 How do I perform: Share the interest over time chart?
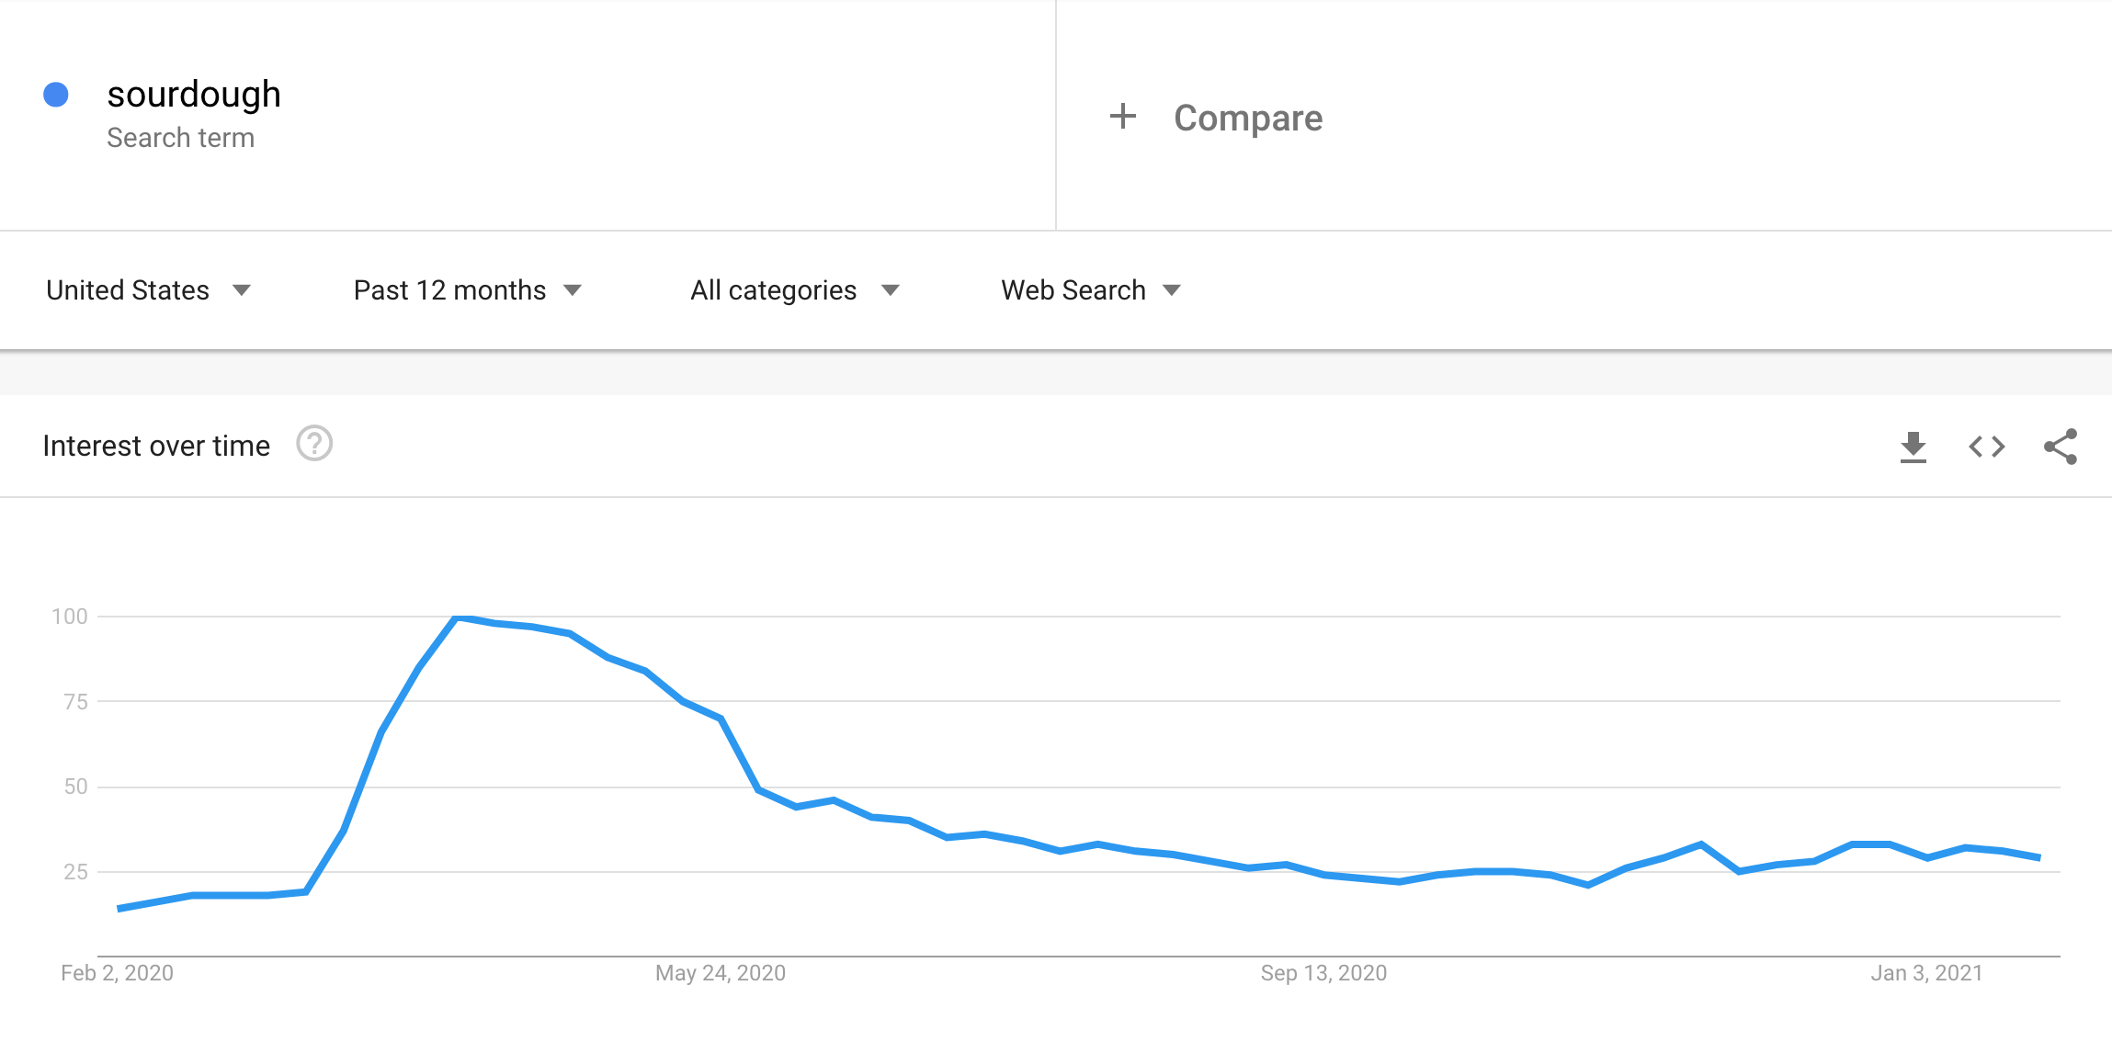pyautogui.click(x=2060, y=447)
